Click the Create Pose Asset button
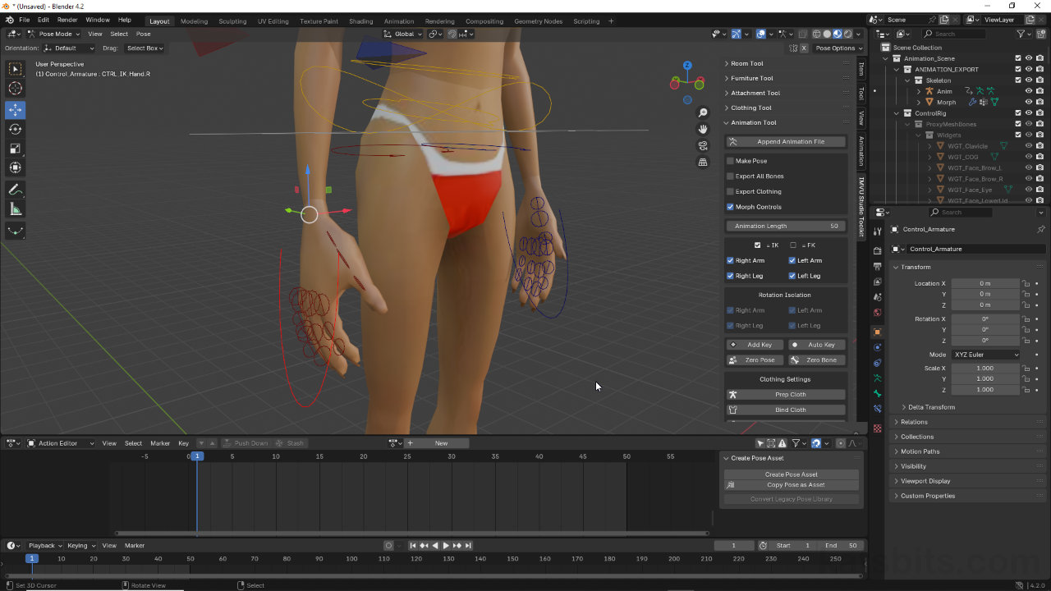 (792, 474)
